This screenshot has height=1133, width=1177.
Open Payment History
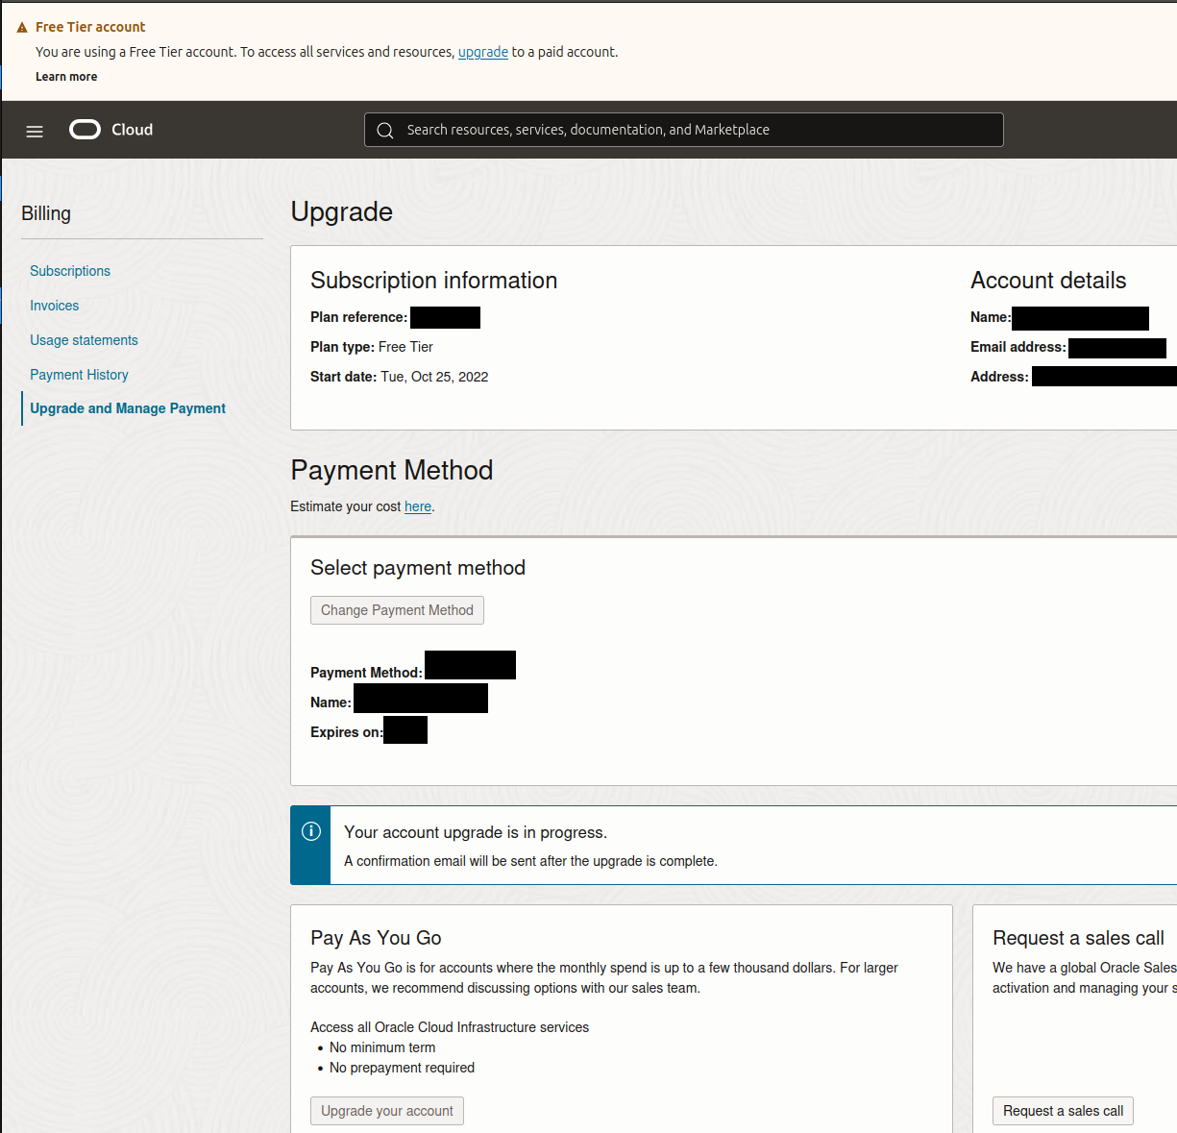pyautogui.click(x=79, y=375)
